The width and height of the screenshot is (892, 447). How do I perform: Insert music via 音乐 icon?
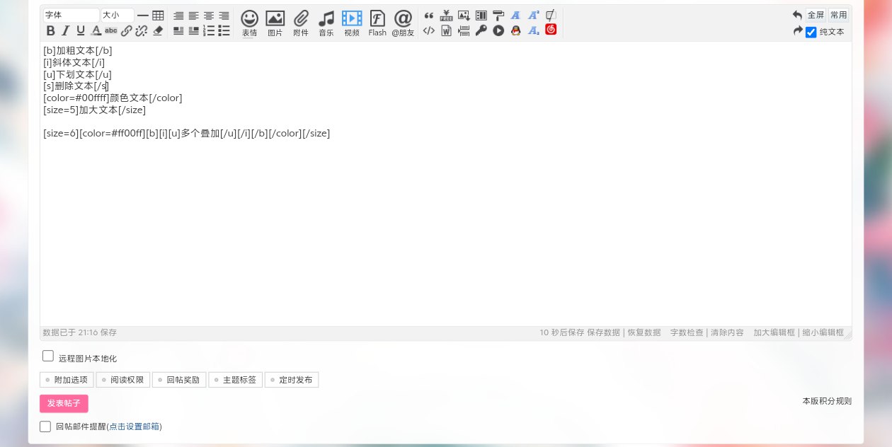pos(326,23)
